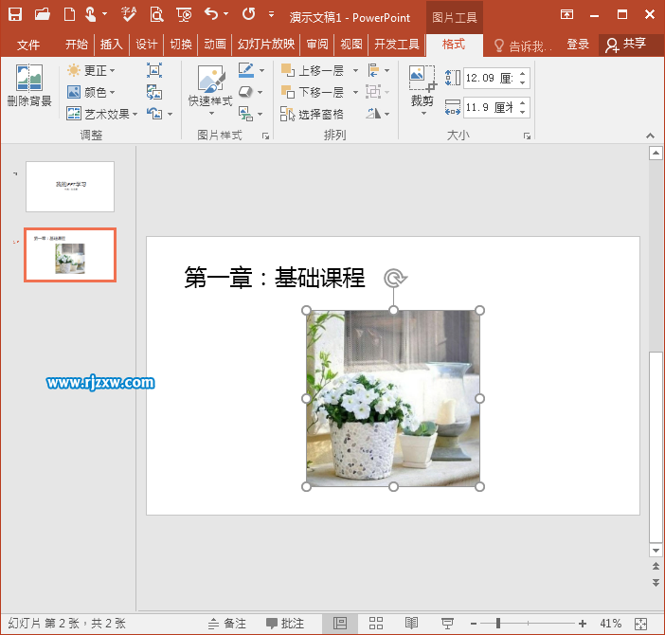Click Send Backward (下移一层)

pos(313,92)
